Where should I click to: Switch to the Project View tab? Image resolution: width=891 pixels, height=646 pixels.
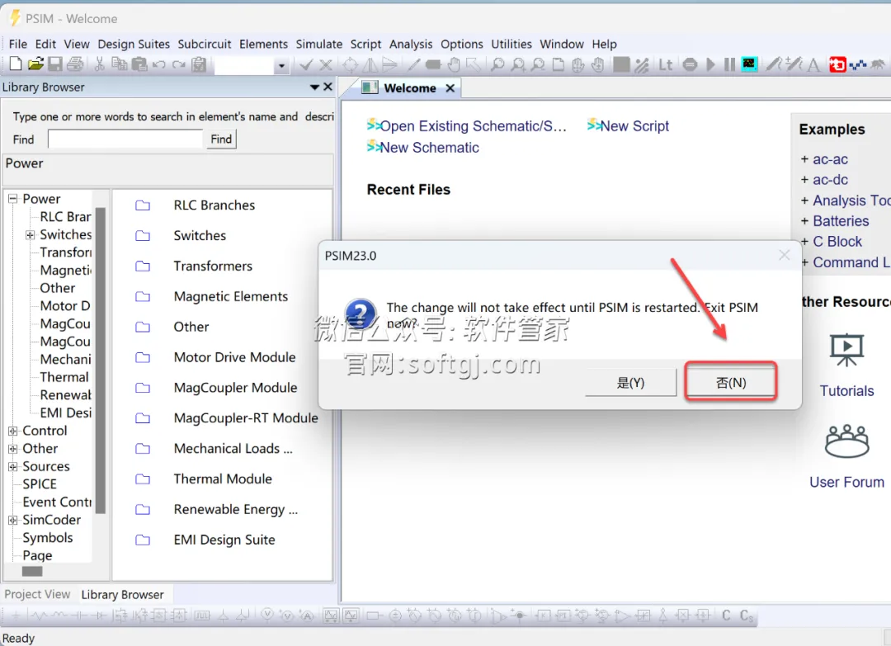click(x=37, y=594)
